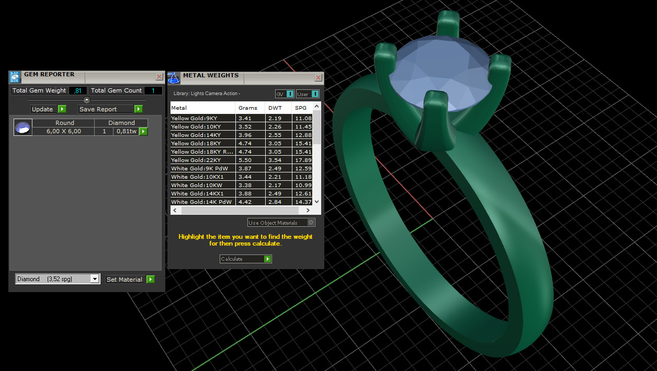This screenshot has height=371, width=657.
Task: Click the Diamond gem type header cell
Action: 121,123
